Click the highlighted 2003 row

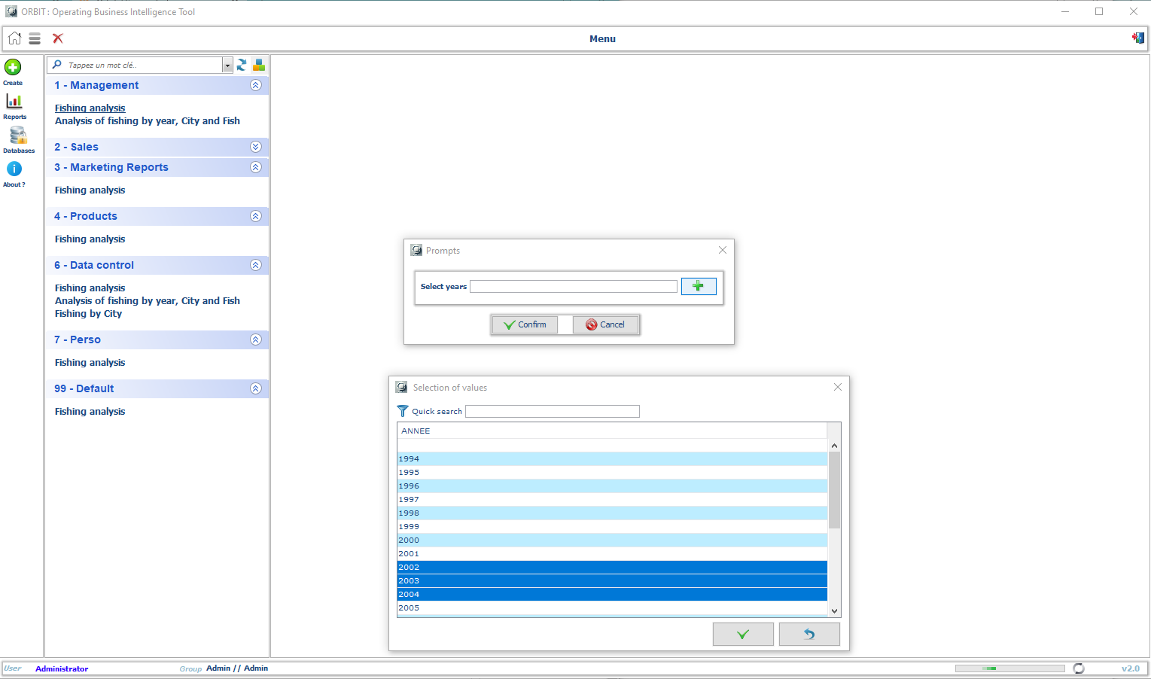click(x=612, y=580)
